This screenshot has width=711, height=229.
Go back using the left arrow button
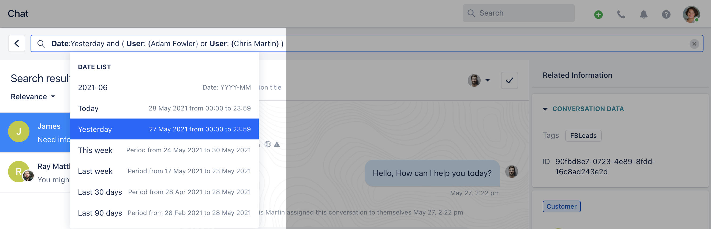pos(17,43)
